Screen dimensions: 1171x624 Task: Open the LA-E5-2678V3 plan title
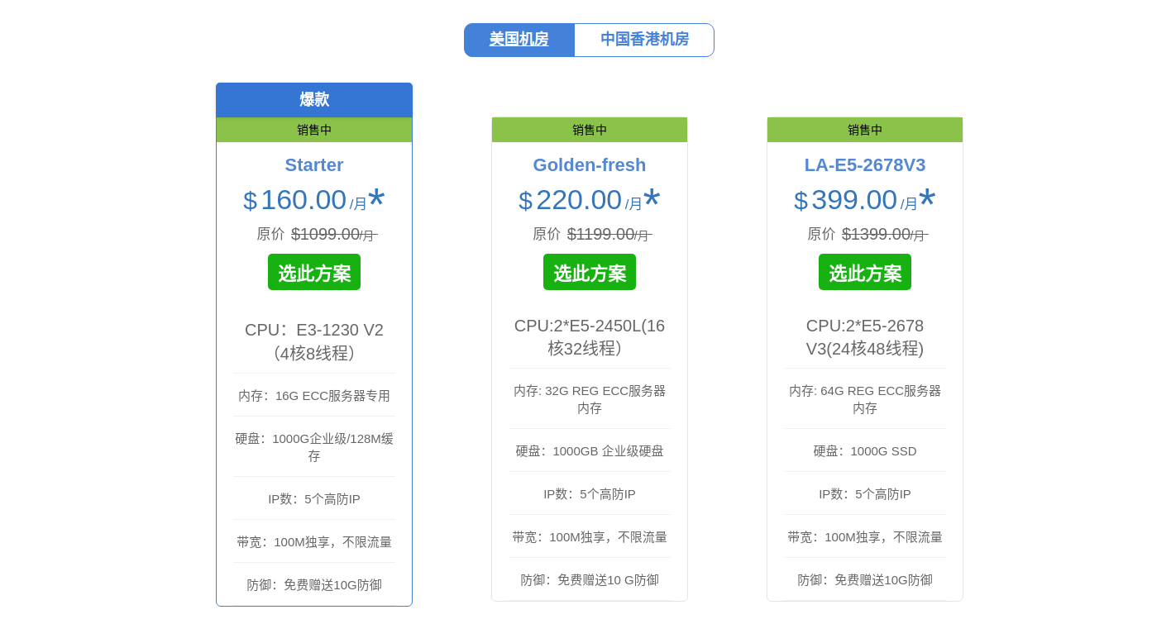pos(865,165)
